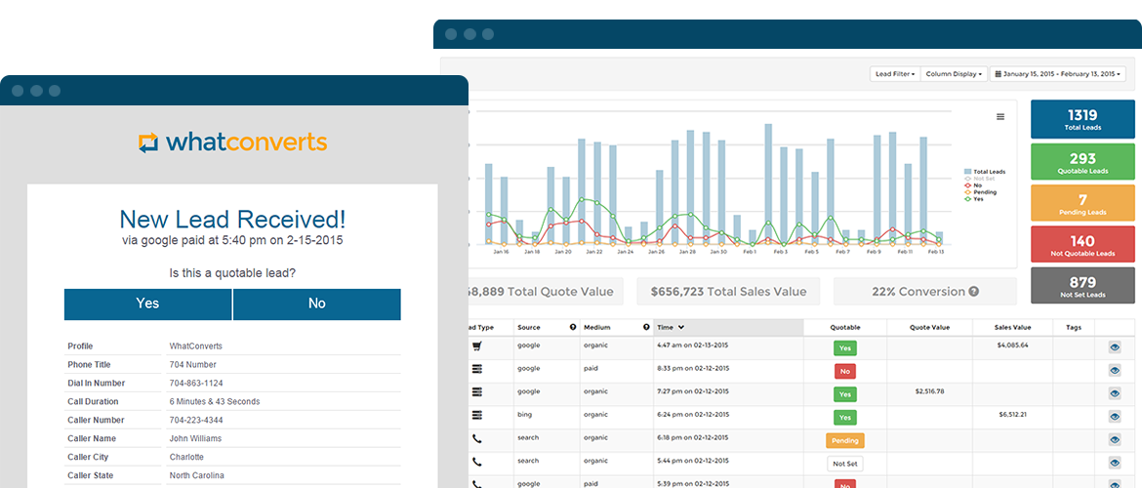Click the eye icon in the 7:27 pm row
Screen dimensions: 1142x488
(1115, 394)
